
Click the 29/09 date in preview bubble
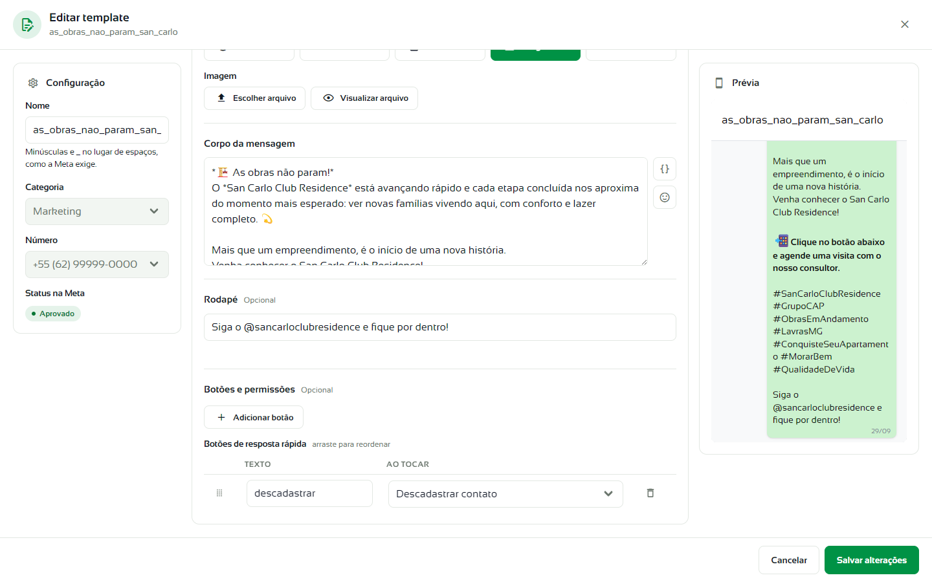(x=881, y=431)
